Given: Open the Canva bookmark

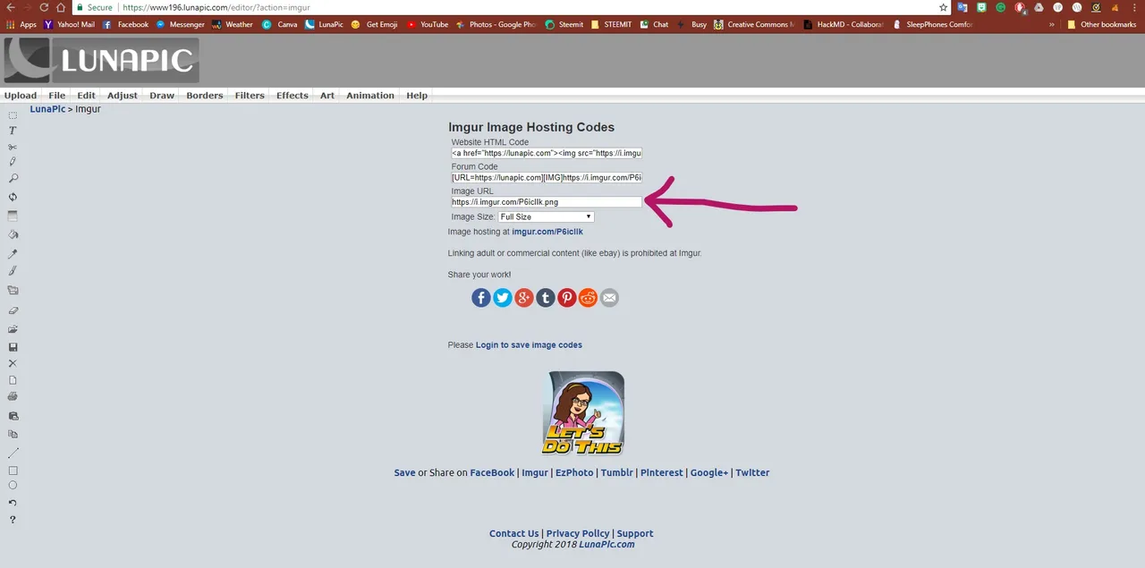Looking at the screenshot, I should point(280,24).
